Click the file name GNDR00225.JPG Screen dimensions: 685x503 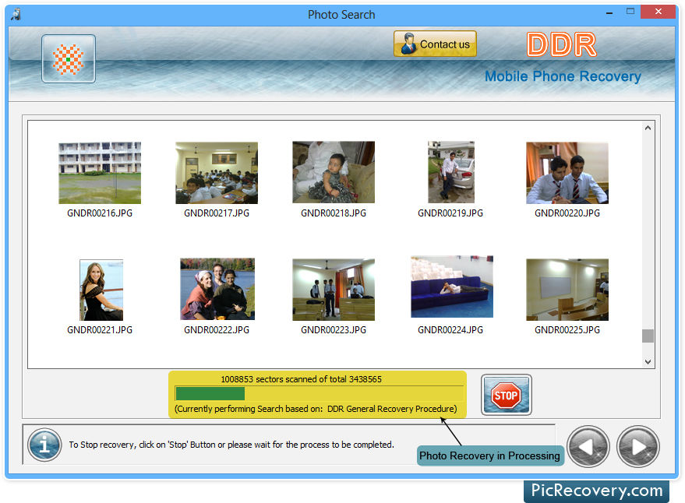click(567, 330)
